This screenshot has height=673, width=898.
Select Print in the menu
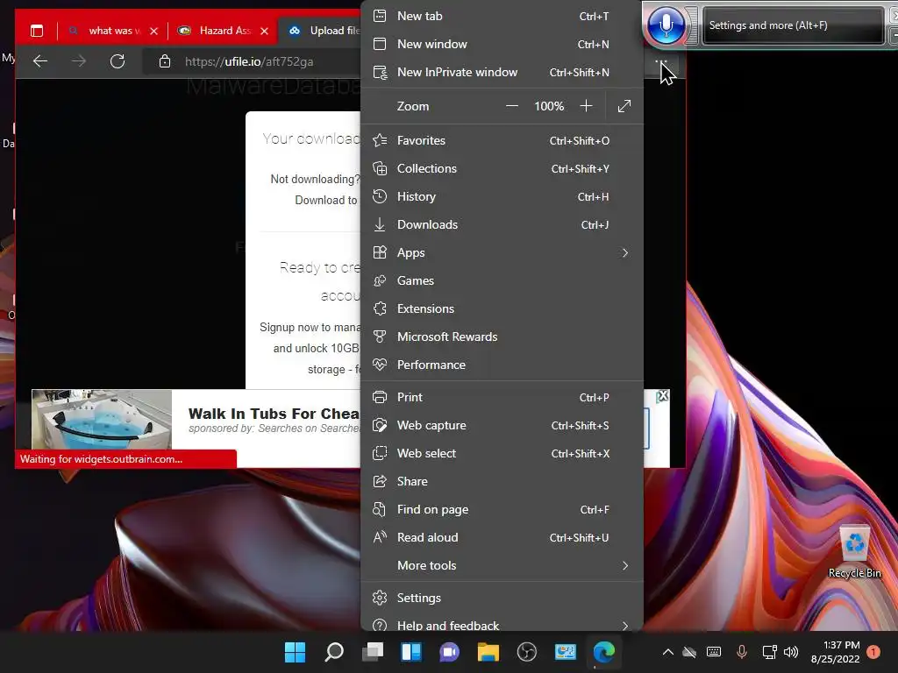click(x=502, y=397)
